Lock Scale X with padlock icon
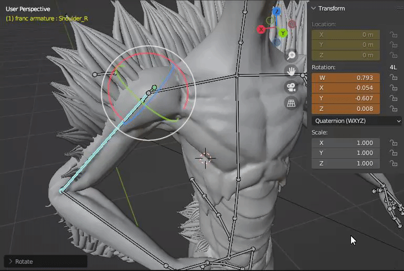This screenshot has width=404, height=271. (393, 143)
